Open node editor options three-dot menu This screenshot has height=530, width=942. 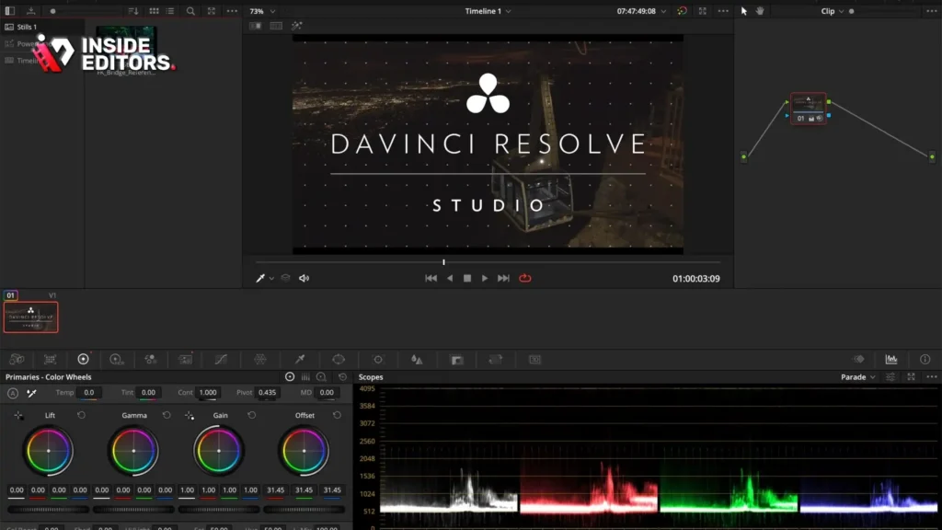931,11
